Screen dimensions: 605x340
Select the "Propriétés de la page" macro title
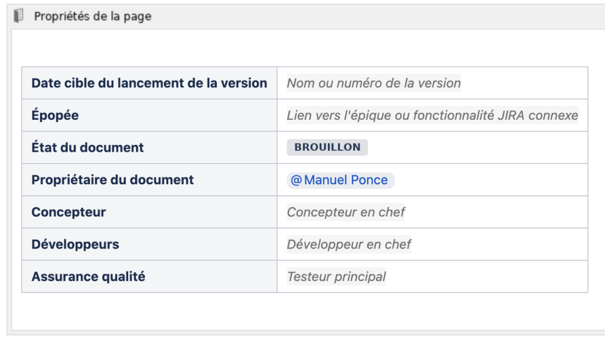click(93, 17)
